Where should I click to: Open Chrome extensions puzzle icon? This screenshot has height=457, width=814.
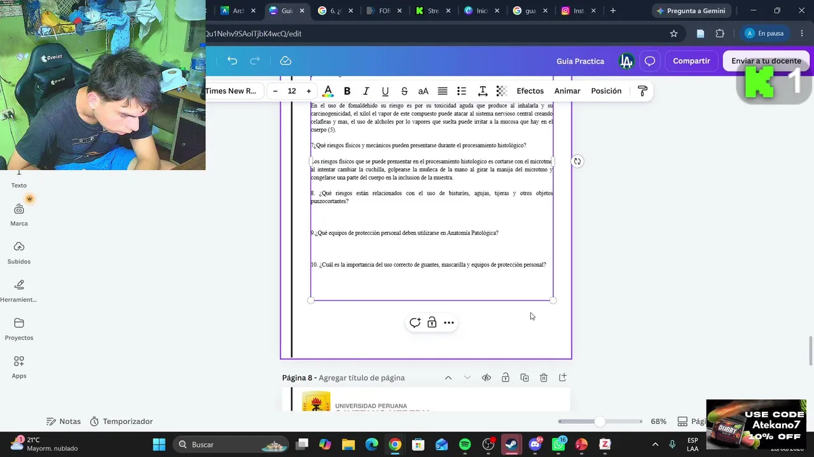point(720,34)
